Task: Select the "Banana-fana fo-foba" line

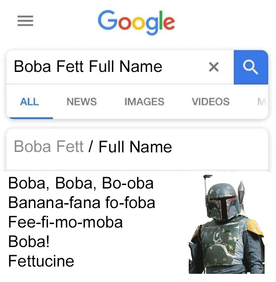Action: coord(82,202)
